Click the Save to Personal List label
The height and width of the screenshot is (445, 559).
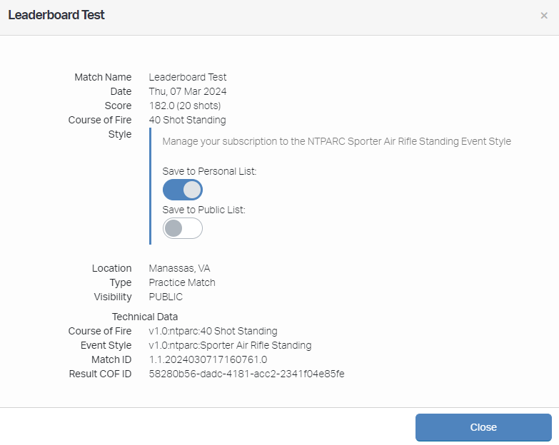pos(209,171)
